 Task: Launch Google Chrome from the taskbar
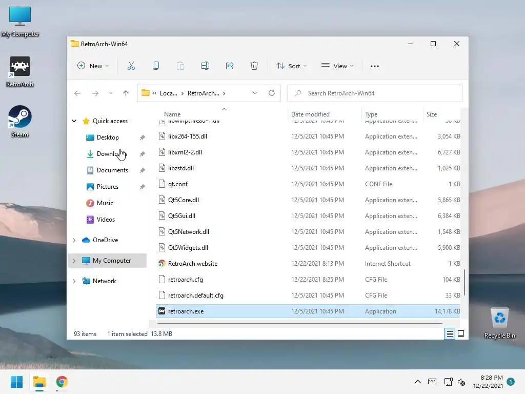[62, 382]
